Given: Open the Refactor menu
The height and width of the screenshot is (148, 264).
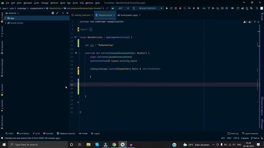Looking at the screenshot, I should (54, 3).
